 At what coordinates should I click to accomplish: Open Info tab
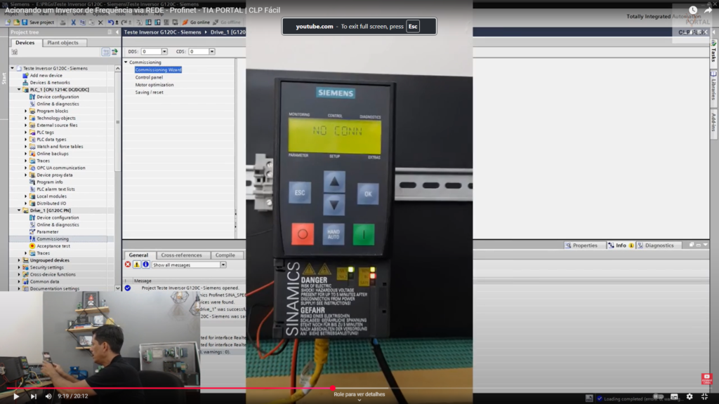621,245
